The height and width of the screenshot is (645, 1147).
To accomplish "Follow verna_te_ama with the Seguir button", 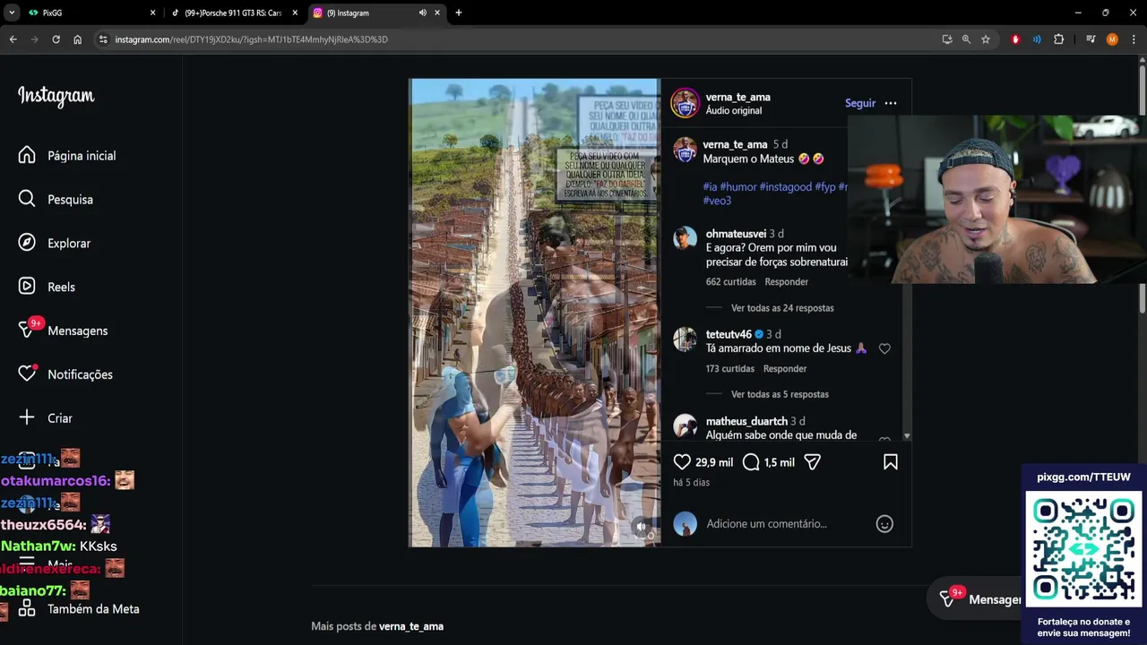I will point(859,103).
